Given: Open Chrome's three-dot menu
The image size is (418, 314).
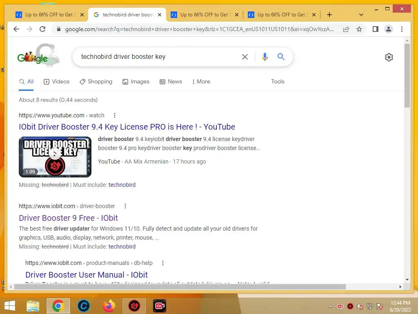Looking at the screenshot, I should click(402, 29).
